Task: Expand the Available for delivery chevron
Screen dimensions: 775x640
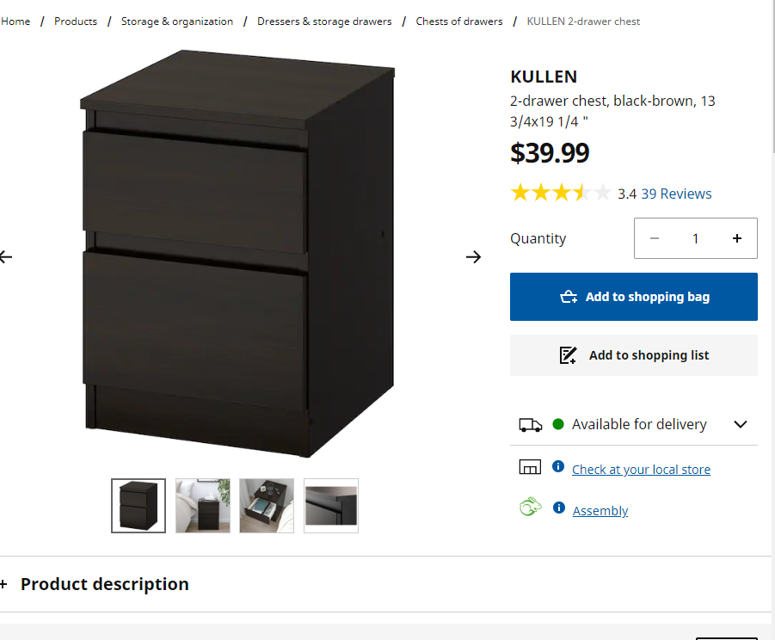Action: pos(741,424)
